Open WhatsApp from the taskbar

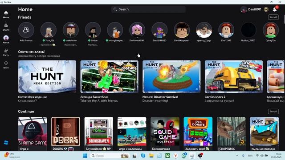[x=184, y=156]
